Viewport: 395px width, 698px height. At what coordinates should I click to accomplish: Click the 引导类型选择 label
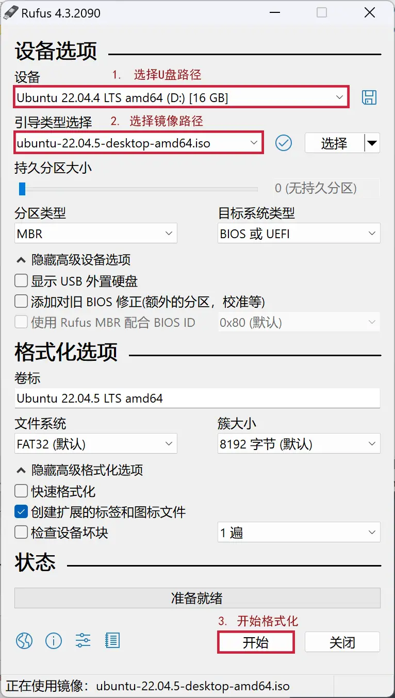coord(53,122)
